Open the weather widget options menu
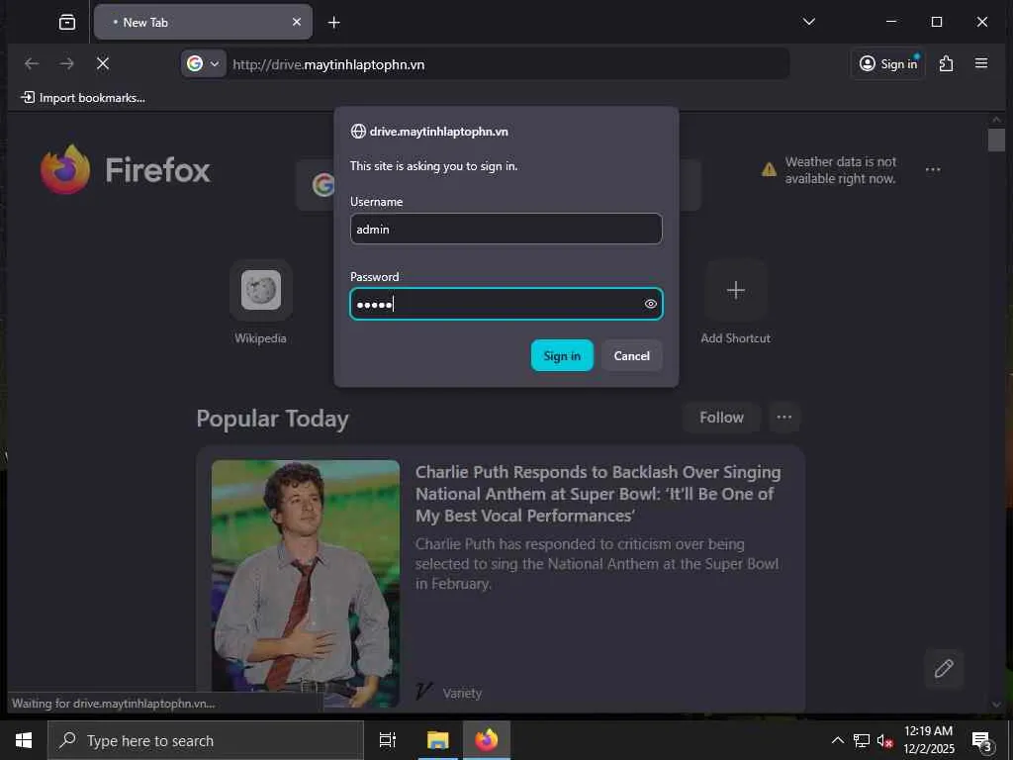The height and width of the screenshot is (760, 1013). (x=932, y=170)
